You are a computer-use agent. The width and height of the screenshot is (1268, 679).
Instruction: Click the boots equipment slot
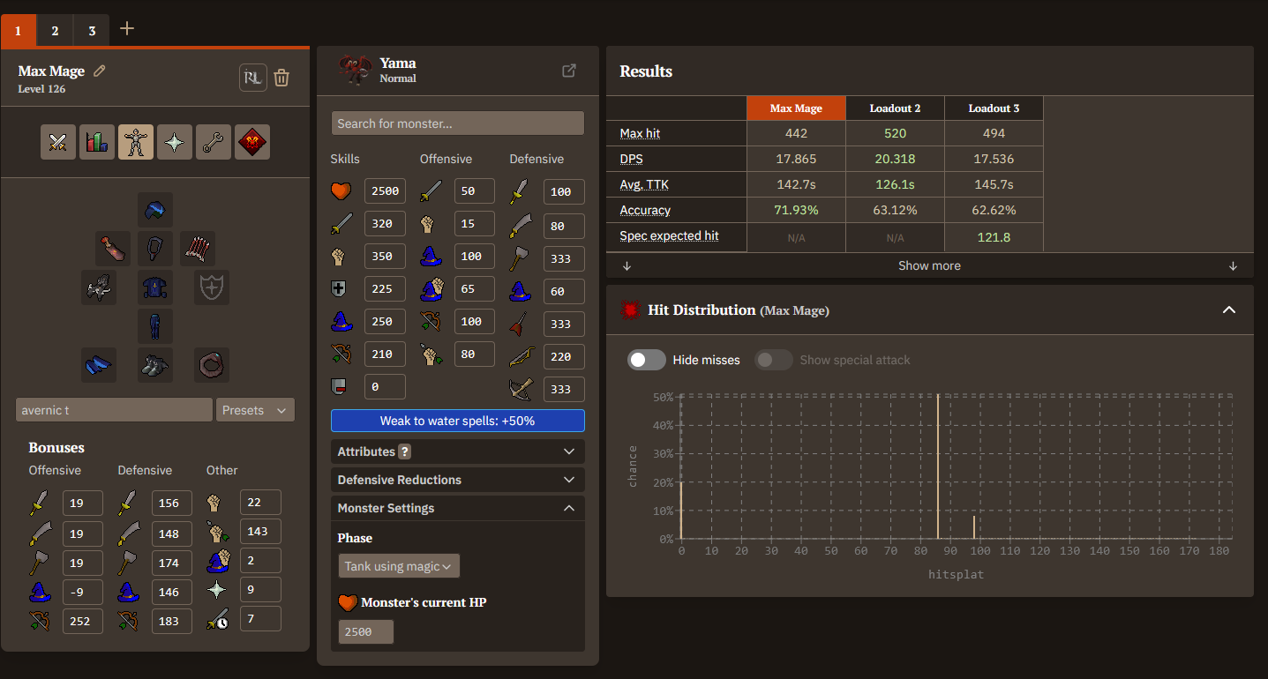pyautogui.click(x=155, y=365)
